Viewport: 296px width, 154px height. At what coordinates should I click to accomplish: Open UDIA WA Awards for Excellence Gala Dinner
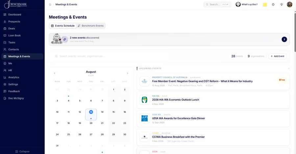coord(213,119)
